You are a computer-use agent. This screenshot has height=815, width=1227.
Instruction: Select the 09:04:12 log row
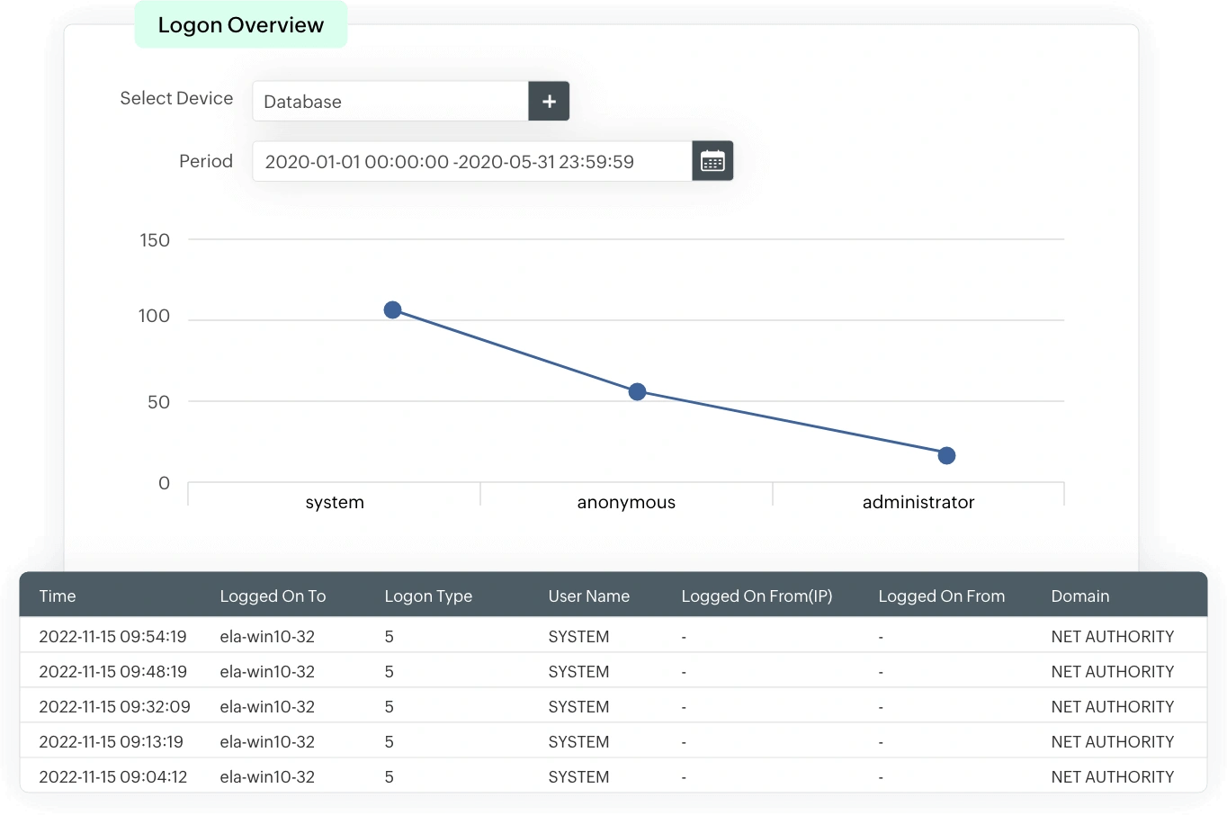pos(613,776)
